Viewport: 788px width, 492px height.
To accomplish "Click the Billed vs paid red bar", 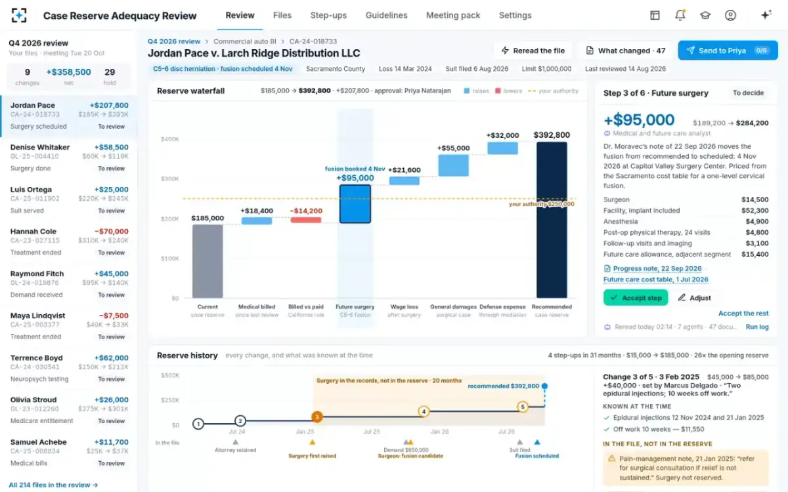I will coord(306,220).
